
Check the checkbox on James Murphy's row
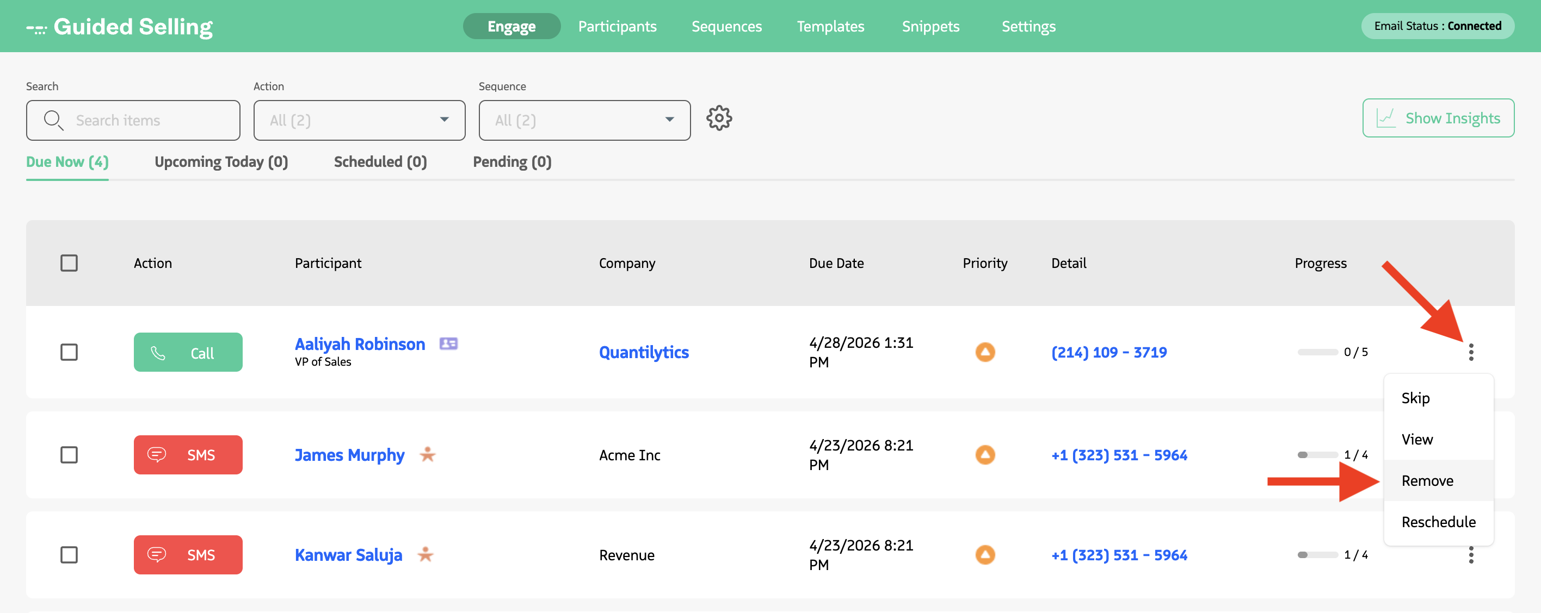[70, 455]
